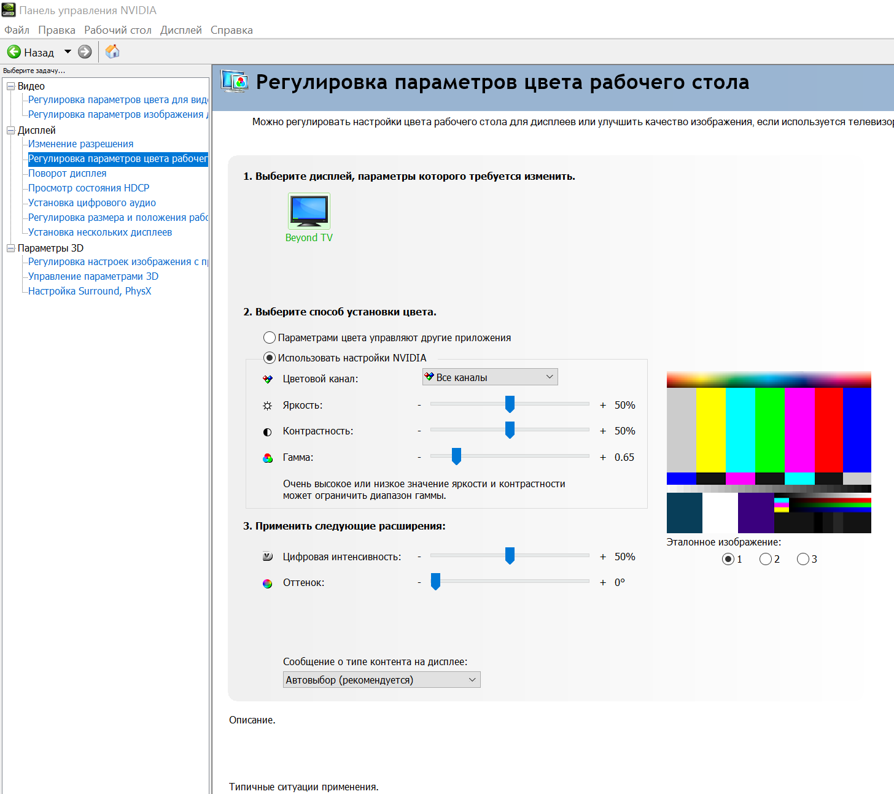Open 'Изменение разрешения' link in sidebar
Viewport: 894px width, 794px height.
pos(80,144)
